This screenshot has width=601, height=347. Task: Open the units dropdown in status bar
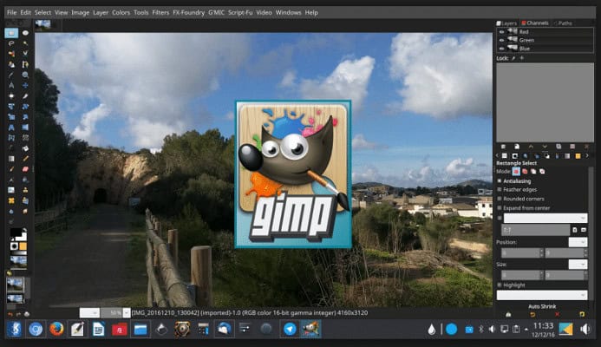[x=89, y=313]
